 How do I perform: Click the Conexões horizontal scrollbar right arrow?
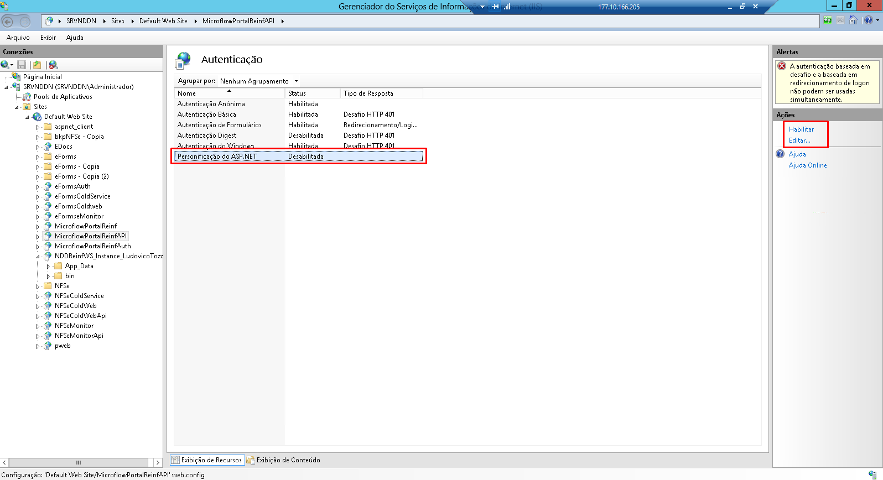158,462
